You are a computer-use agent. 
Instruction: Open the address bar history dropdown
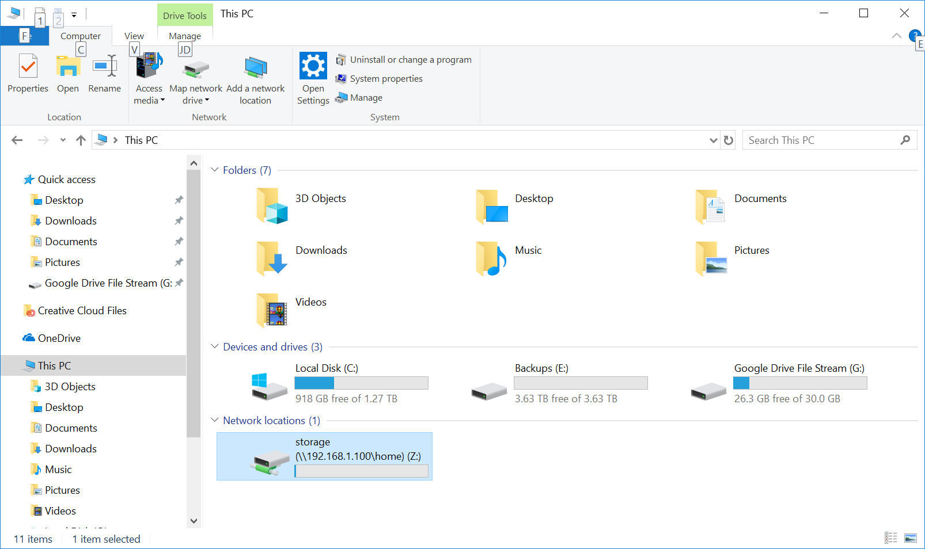713,140
